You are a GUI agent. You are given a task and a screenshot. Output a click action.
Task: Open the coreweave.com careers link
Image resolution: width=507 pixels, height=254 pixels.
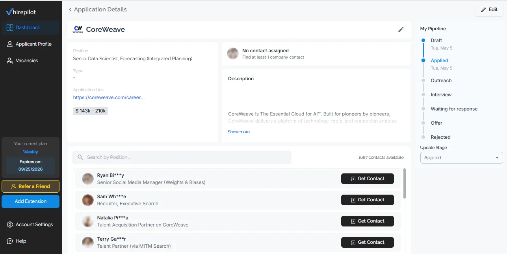tap(109, 98)
